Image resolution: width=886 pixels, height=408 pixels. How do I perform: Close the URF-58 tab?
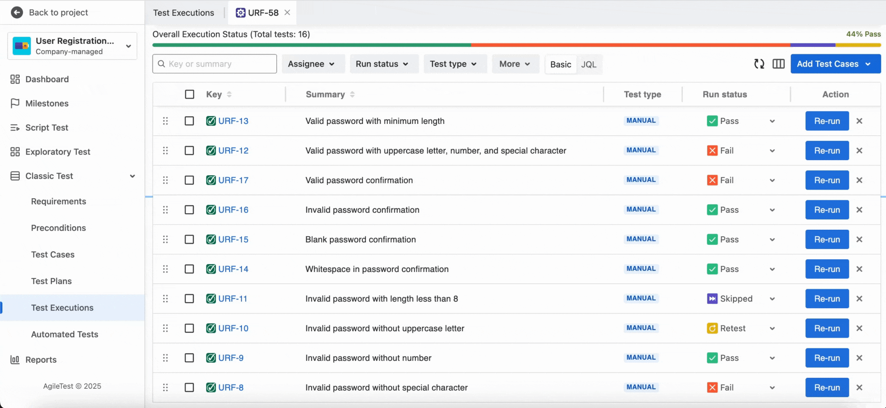(287, 12)
